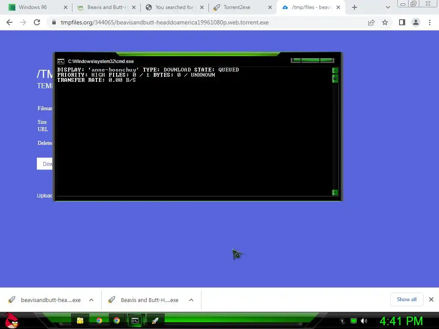Switch to You searched for tab

pyautogui.click(x=174, y=7)
